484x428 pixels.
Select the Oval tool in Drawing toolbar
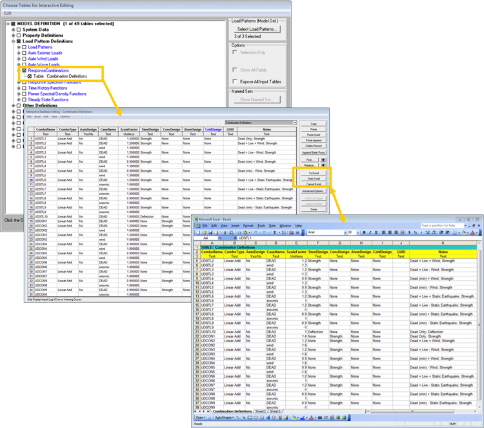point(256,418)
